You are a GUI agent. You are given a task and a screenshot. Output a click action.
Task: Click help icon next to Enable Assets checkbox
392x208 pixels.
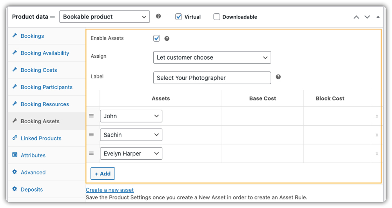click(x=167, y=38)
